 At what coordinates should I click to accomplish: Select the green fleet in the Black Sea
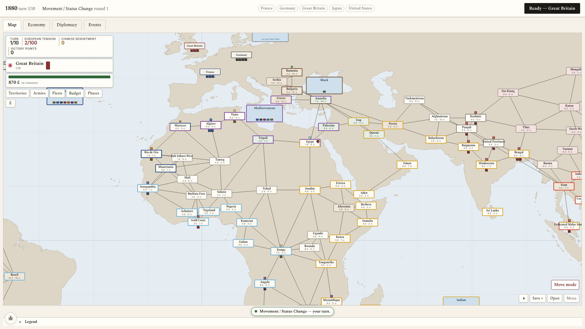pos(324,92)
